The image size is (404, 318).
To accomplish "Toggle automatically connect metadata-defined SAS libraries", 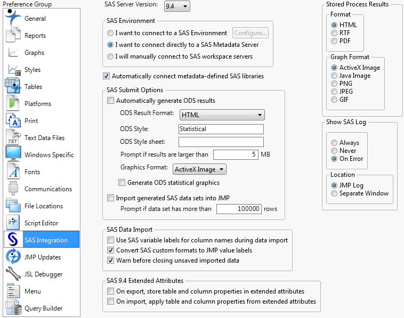I will pos(106,76).
